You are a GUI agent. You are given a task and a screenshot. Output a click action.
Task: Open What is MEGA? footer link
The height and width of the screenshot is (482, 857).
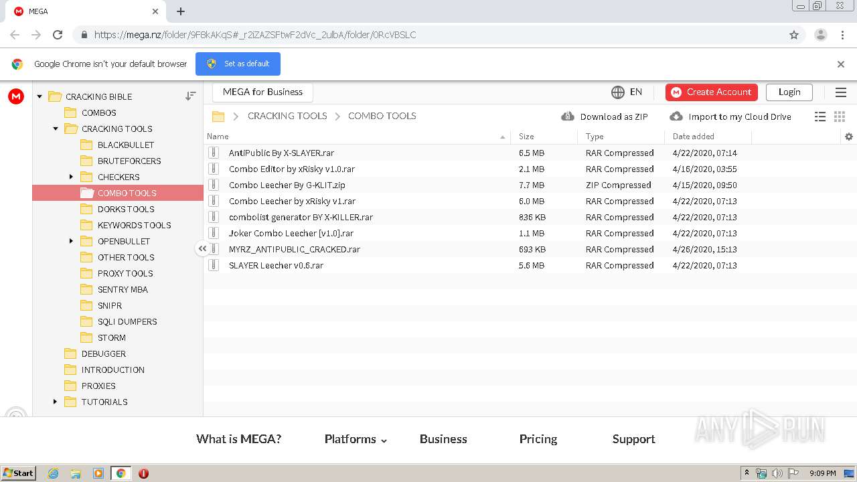[238, 439]
